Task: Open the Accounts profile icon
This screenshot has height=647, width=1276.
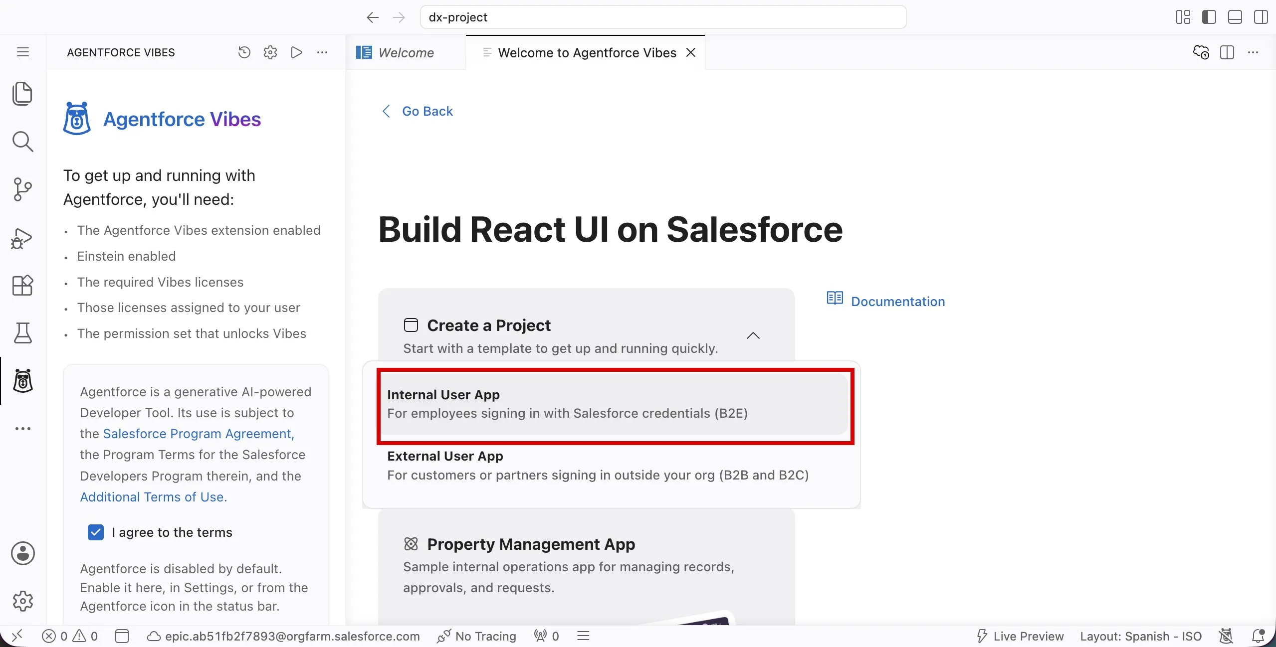Action: point(22,553)
